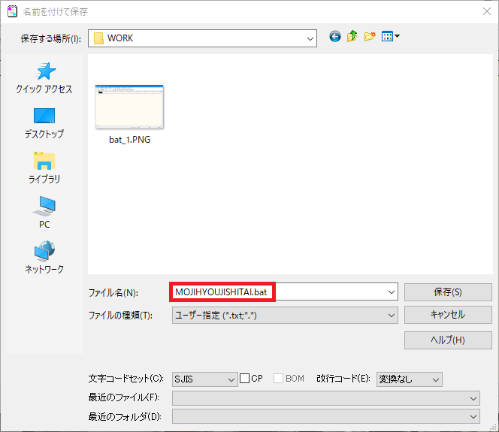Open the view menu icon
Image resolution: width=499 pixels, height=432 pixels.
pos(391,37)
